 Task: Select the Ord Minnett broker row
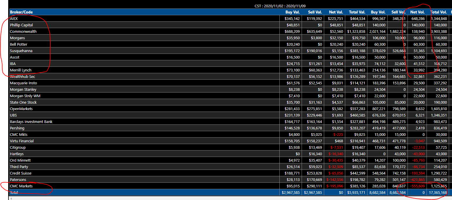click(230, 160)
